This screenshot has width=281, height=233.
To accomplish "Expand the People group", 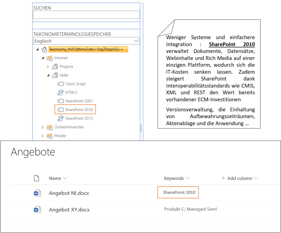I will click(43, 136).
